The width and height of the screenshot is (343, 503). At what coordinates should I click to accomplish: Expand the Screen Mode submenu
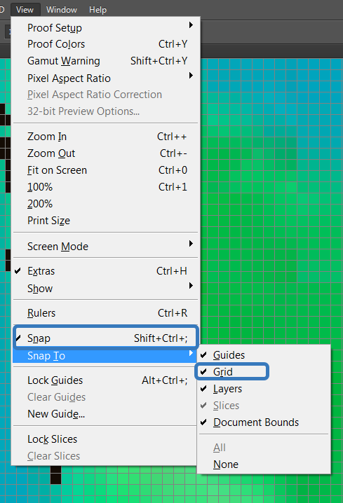[105, 247]
